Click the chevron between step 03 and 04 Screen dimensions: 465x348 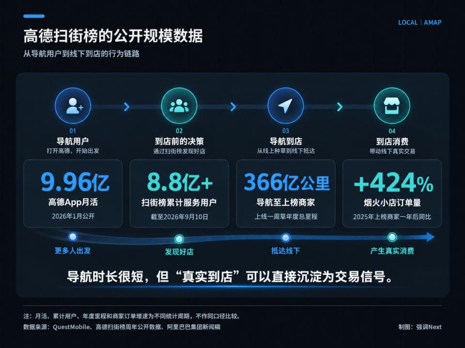(340, 106)
